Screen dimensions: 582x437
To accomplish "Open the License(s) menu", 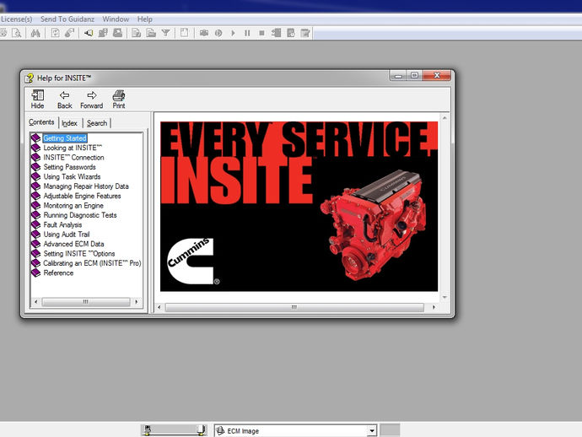I will click(x=16, y=19).
